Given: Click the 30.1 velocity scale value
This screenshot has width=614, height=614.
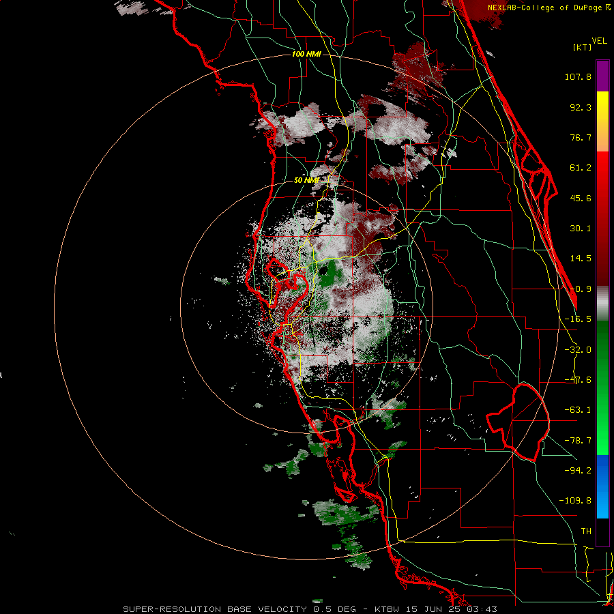Looking at the screenshot, I should [x=581, y=229].
